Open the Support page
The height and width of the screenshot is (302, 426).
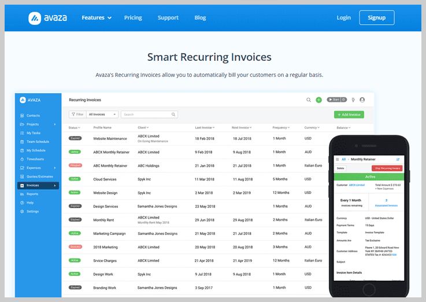[x=168, y=18]
